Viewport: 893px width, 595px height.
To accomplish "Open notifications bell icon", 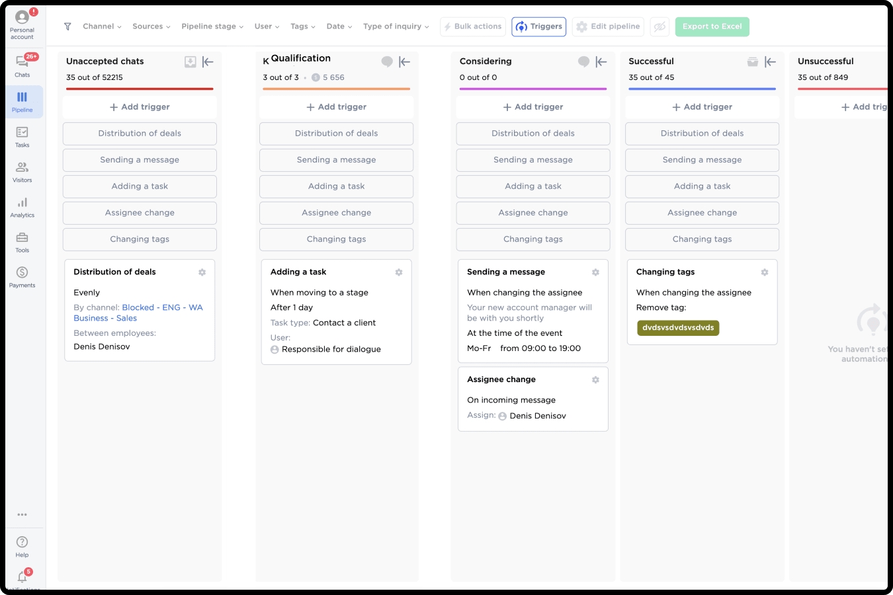I will pos(22,577).
